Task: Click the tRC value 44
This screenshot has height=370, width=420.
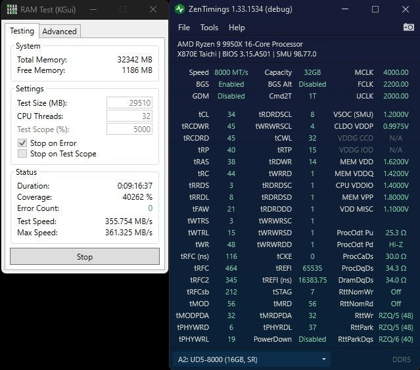Action: 231,173
